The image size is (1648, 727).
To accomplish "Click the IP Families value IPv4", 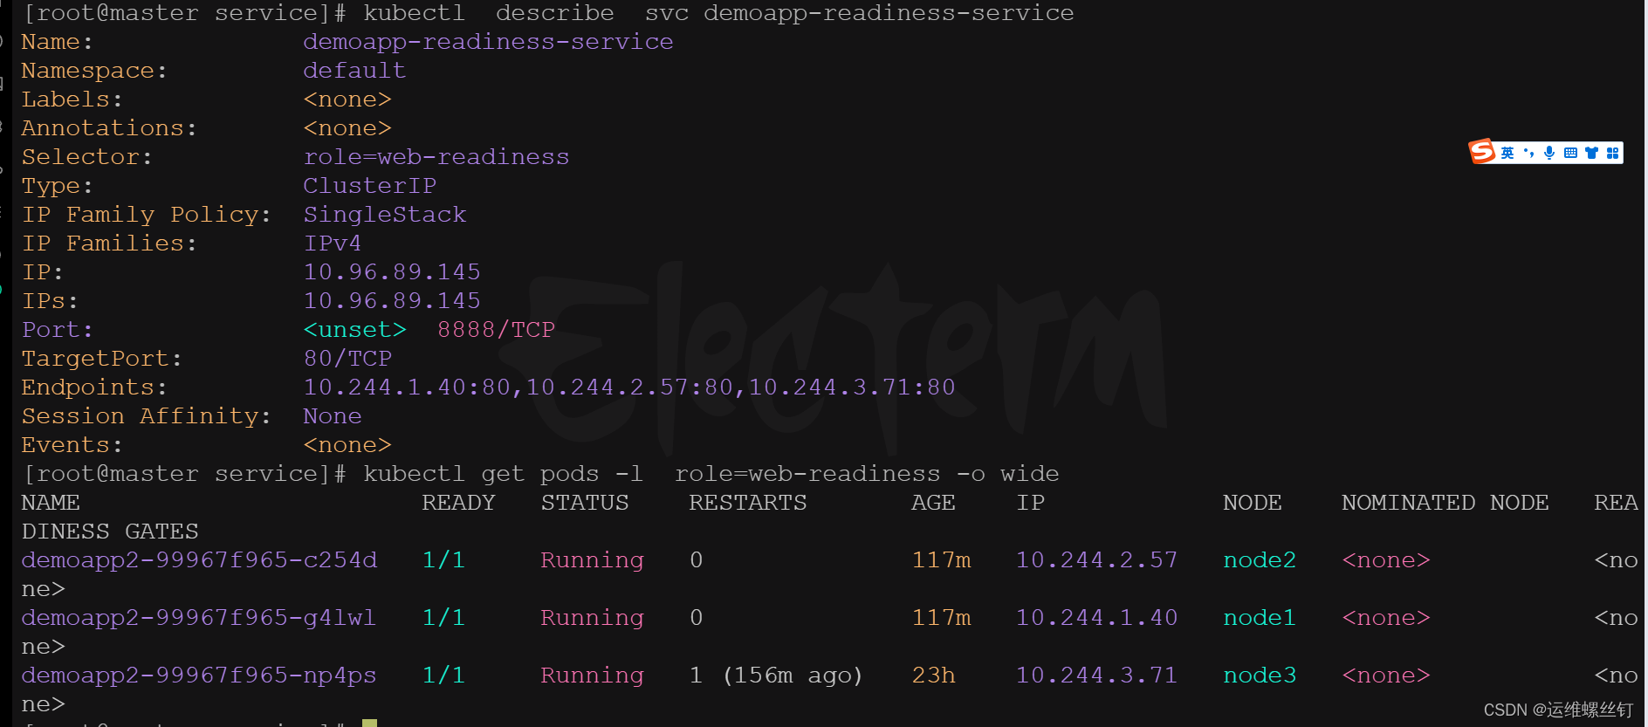I will click(332, 243).
